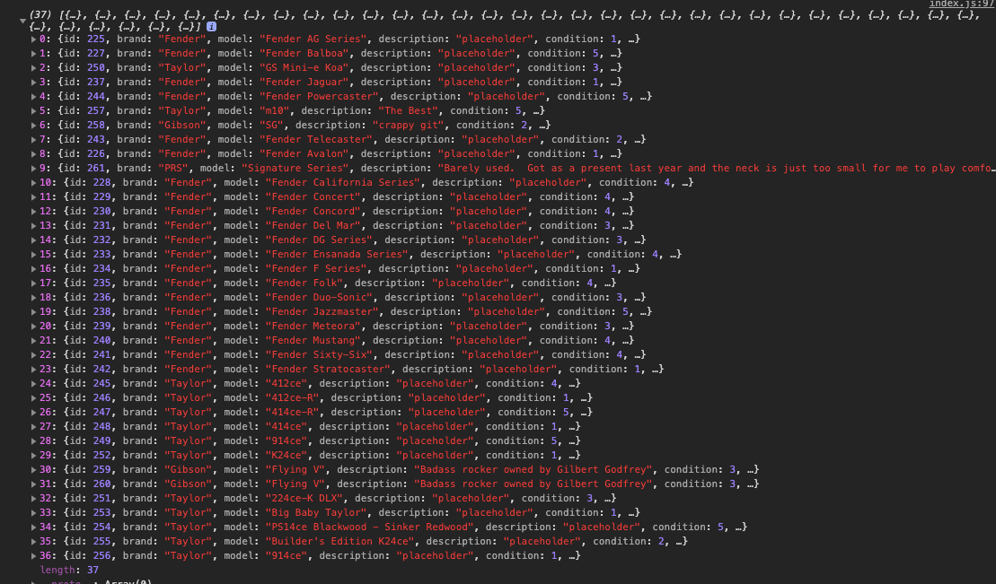Expand item 9 PRS Signature Series
The height and width of the screenshot is (584, 996).
33,169
